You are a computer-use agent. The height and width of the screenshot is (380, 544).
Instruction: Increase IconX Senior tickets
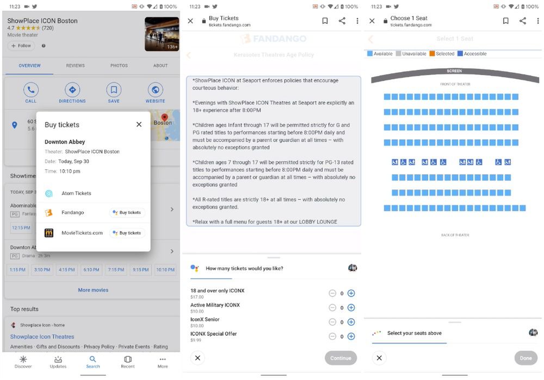click(351, 322)
